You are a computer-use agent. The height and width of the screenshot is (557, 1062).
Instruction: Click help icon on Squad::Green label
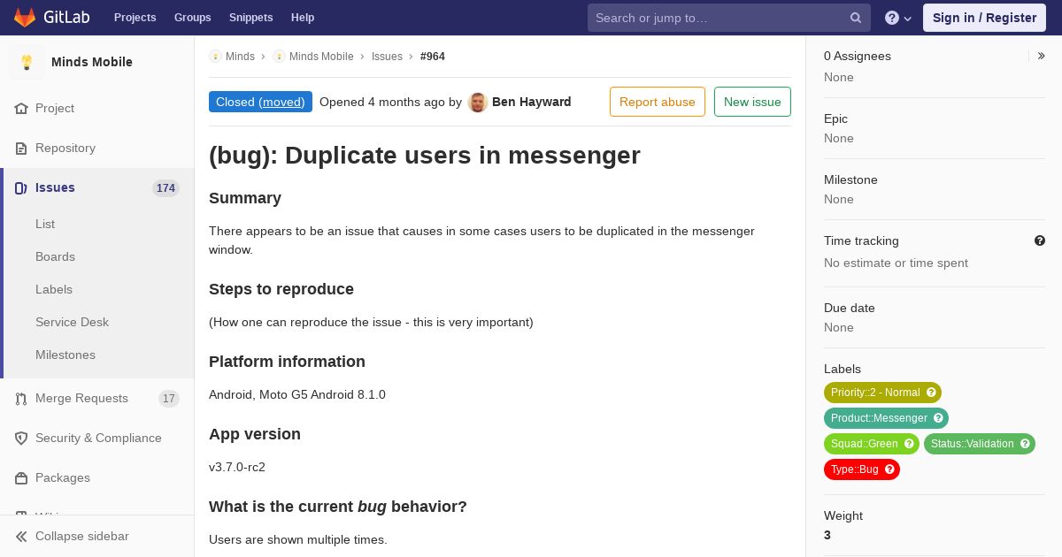[909, 444]
